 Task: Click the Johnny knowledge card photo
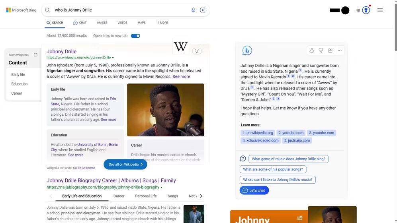(332, 214)
